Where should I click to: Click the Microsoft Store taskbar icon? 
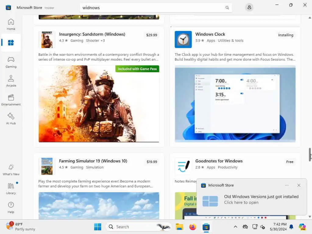pyautogui.click(x=206, y=227)
